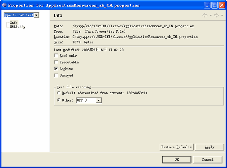227x168 pixels.
Task: Select the Default encoding radio button
Action: point(58,93)
